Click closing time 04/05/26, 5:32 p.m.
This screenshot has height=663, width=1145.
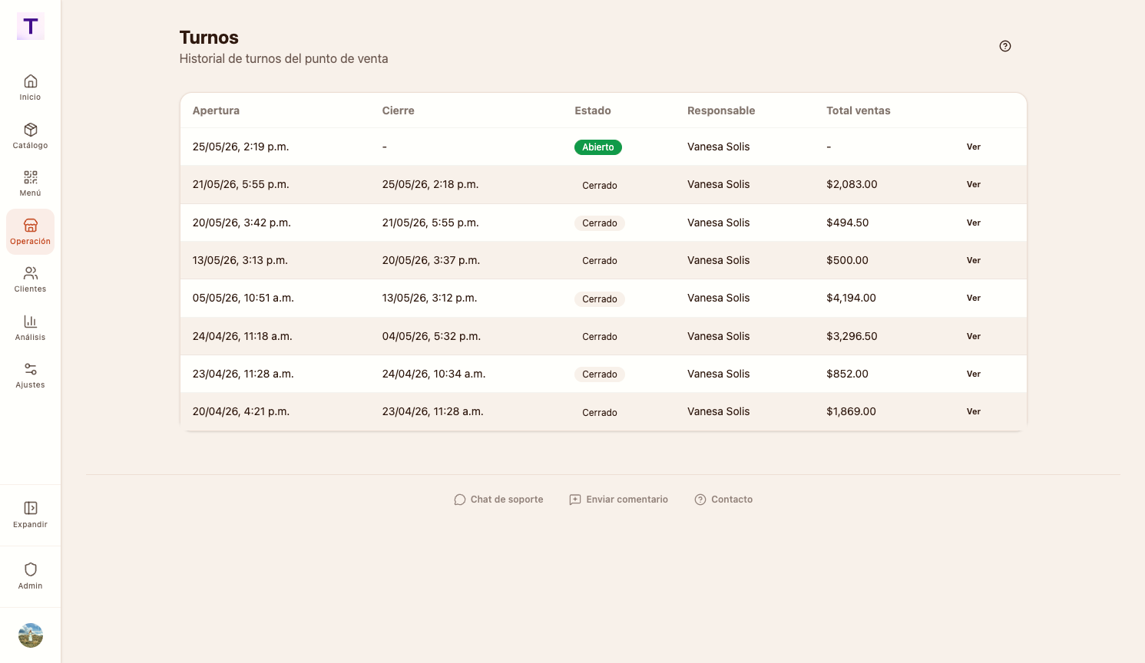[x=431, y=336]
